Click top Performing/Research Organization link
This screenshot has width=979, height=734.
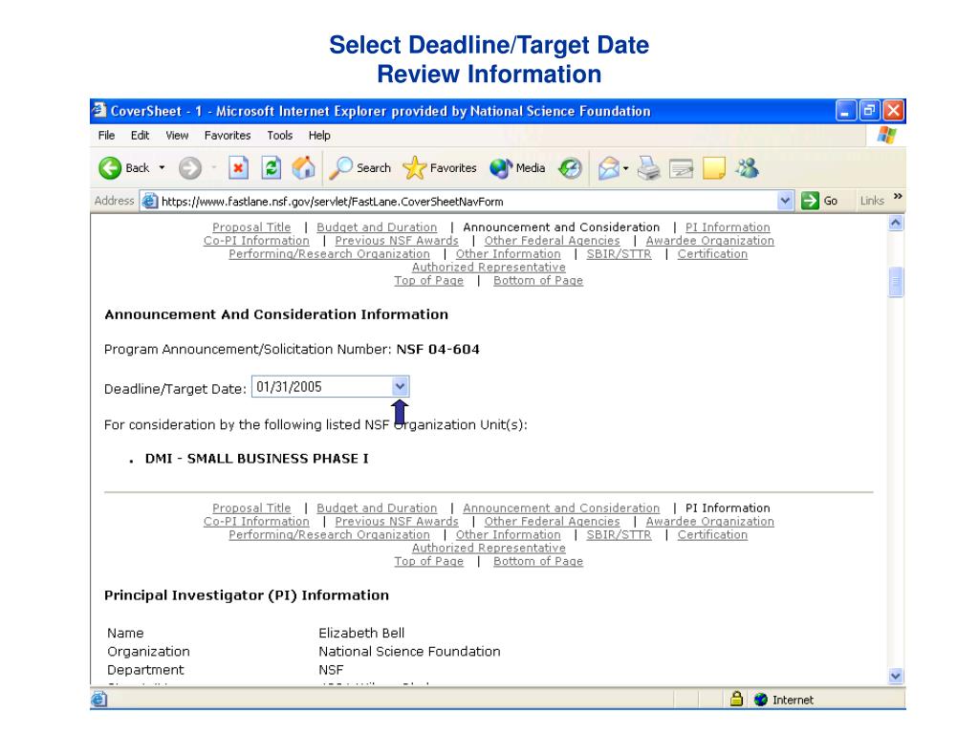tap(329, 254)
